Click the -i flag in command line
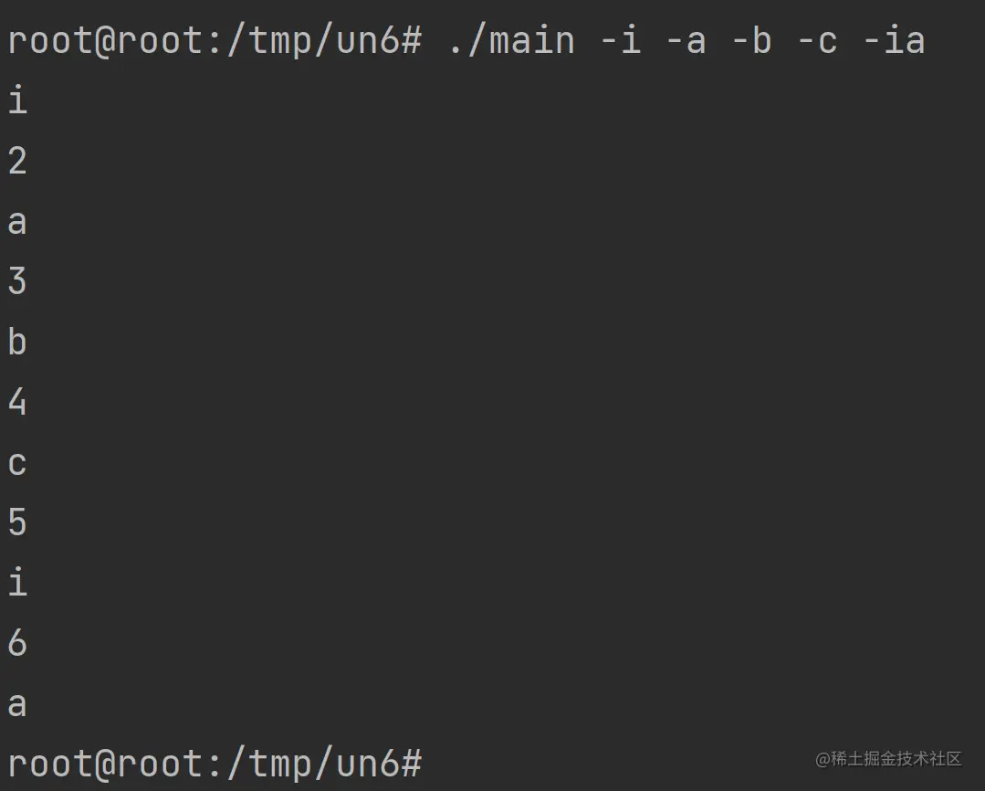The width and height of the screenshot is (985, 791). (x=621, y=40)
